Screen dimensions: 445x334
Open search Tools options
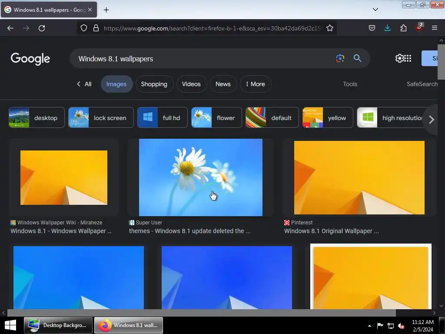(x=350, y=84)
